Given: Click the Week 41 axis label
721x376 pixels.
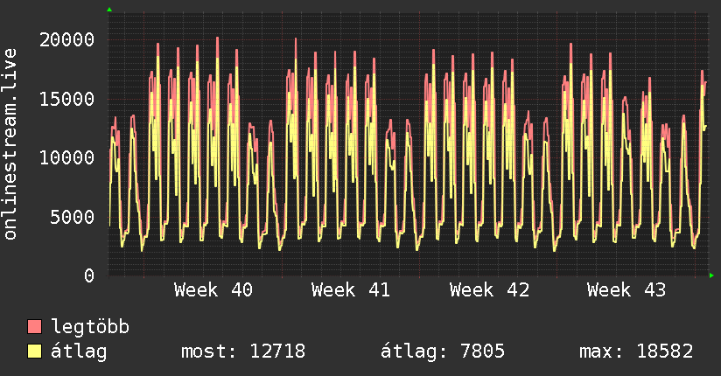Looking at the screenshot, I should (351, 289).
